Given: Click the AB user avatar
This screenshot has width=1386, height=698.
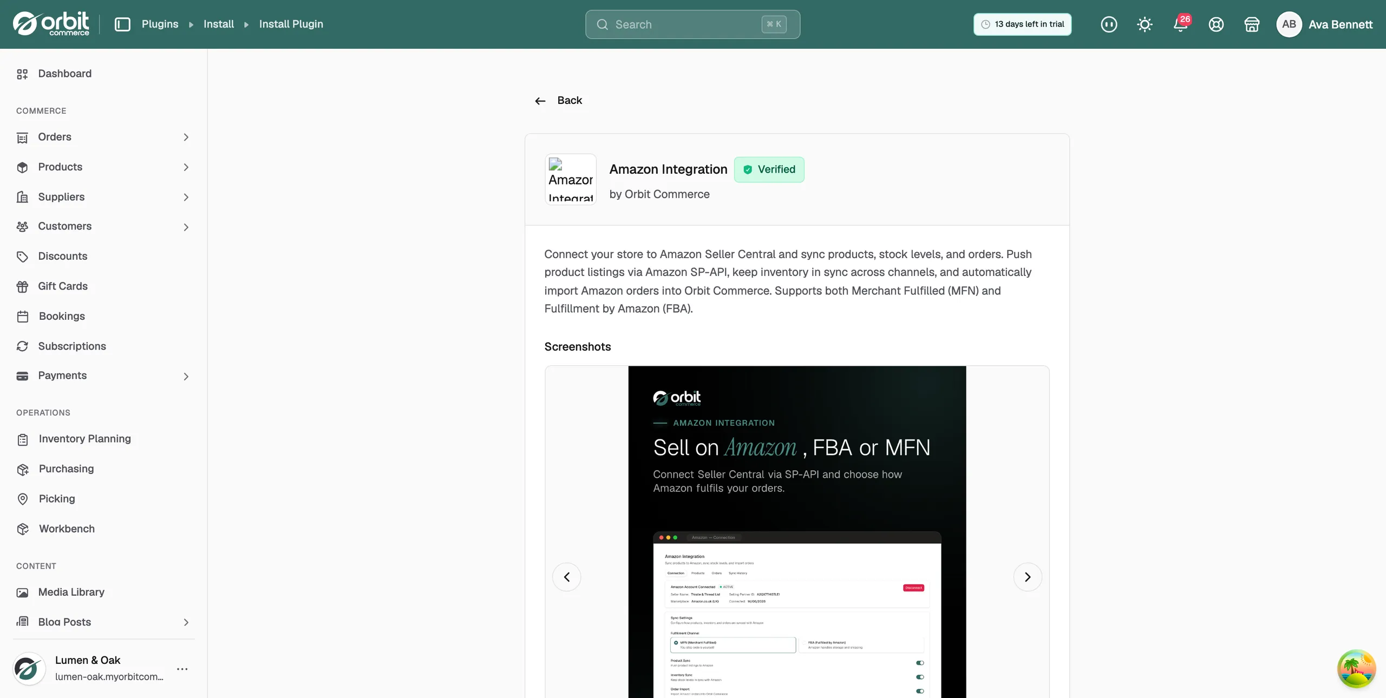Looking at the screenshot, I should click(x=1289, y=24).
